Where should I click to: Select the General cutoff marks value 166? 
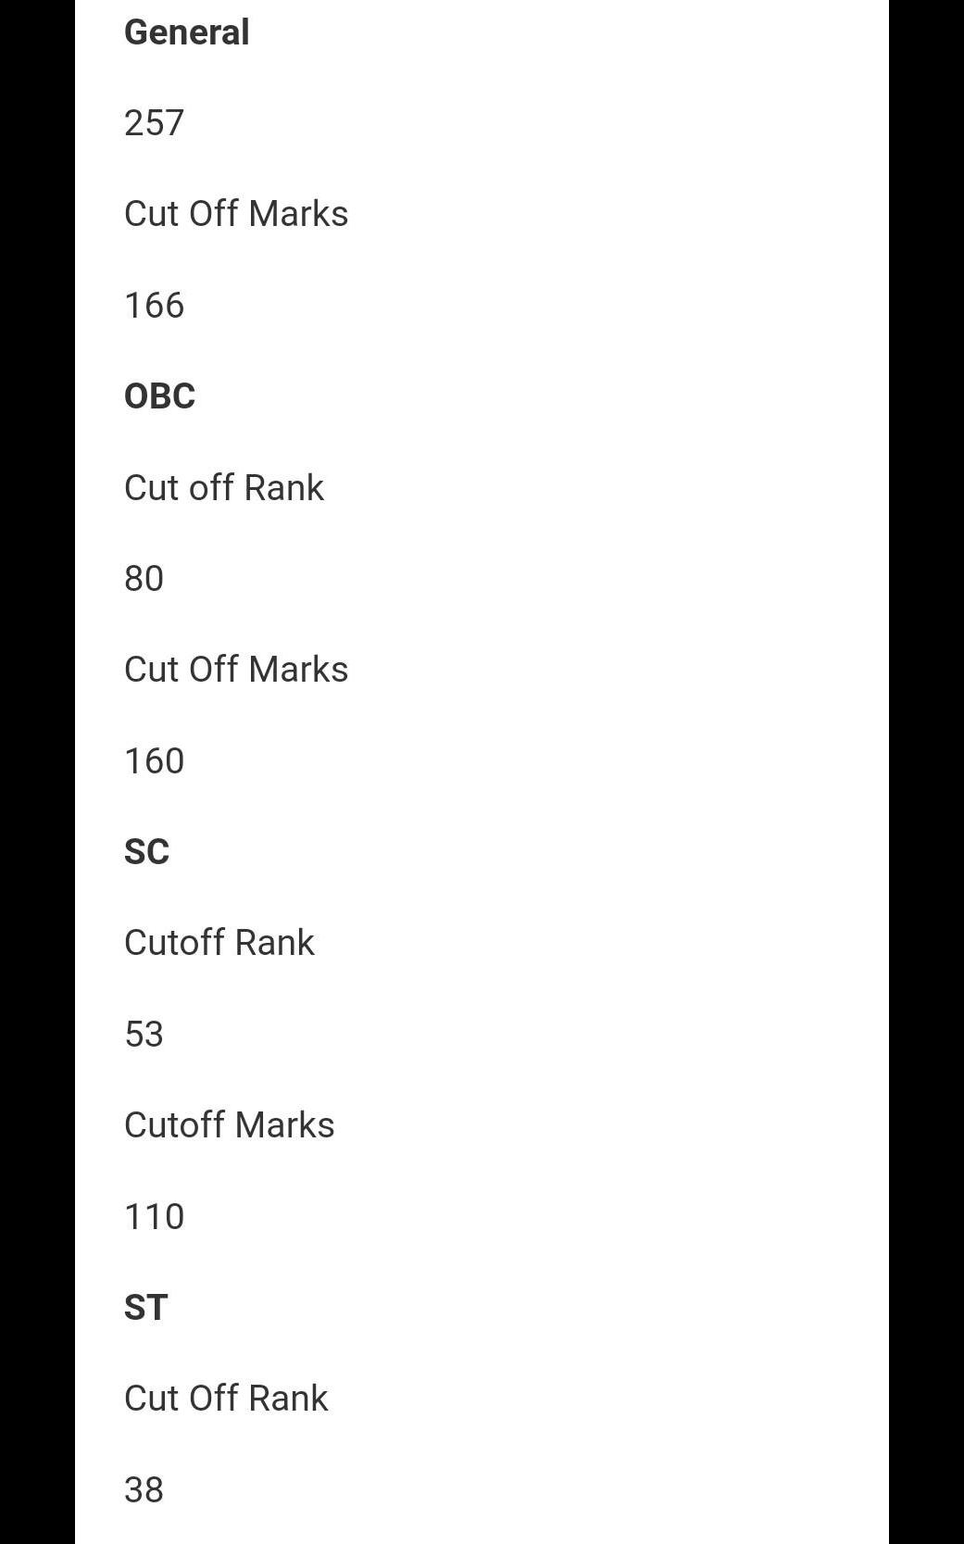pos(154,306)
